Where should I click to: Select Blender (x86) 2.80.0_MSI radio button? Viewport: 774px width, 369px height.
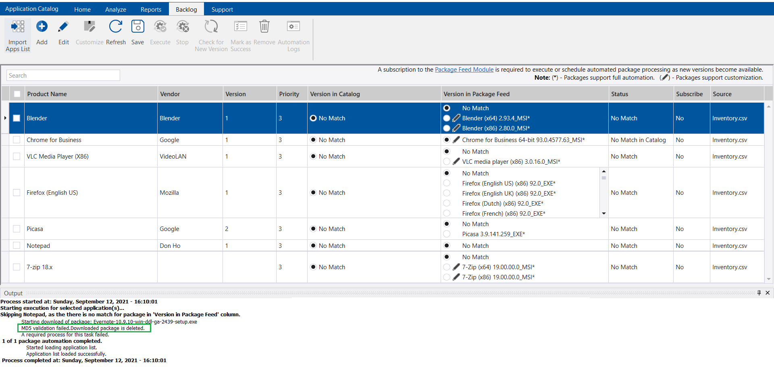coord(447,128)
